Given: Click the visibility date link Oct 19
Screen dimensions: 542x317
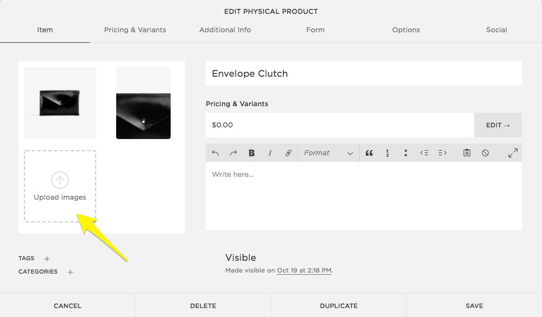Looking at the screenshot, I should coord(304,271).
